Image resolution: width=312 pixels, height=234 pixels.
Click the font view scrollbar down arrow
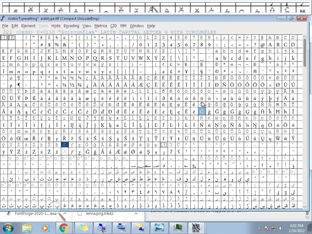305,207
